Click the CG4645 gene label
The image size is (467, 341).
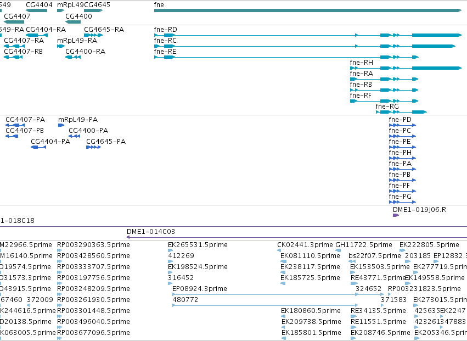[x=97, y=5]
